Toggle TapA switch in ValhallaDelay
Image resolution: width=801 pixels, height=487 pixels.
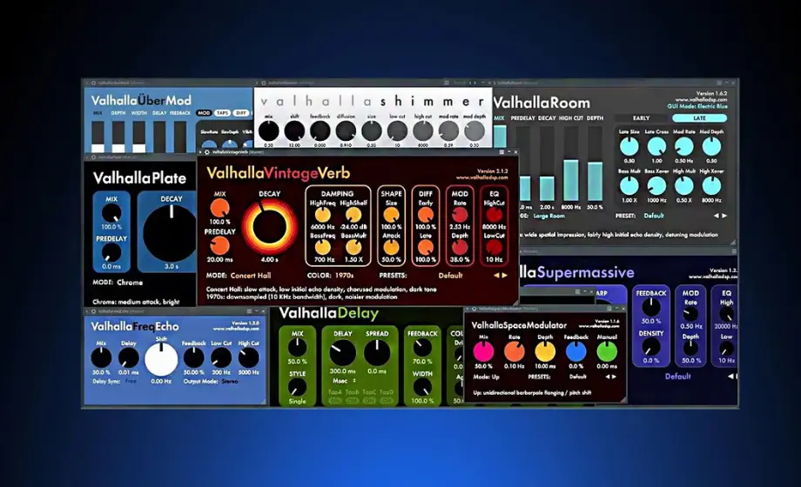click(335, 400)
